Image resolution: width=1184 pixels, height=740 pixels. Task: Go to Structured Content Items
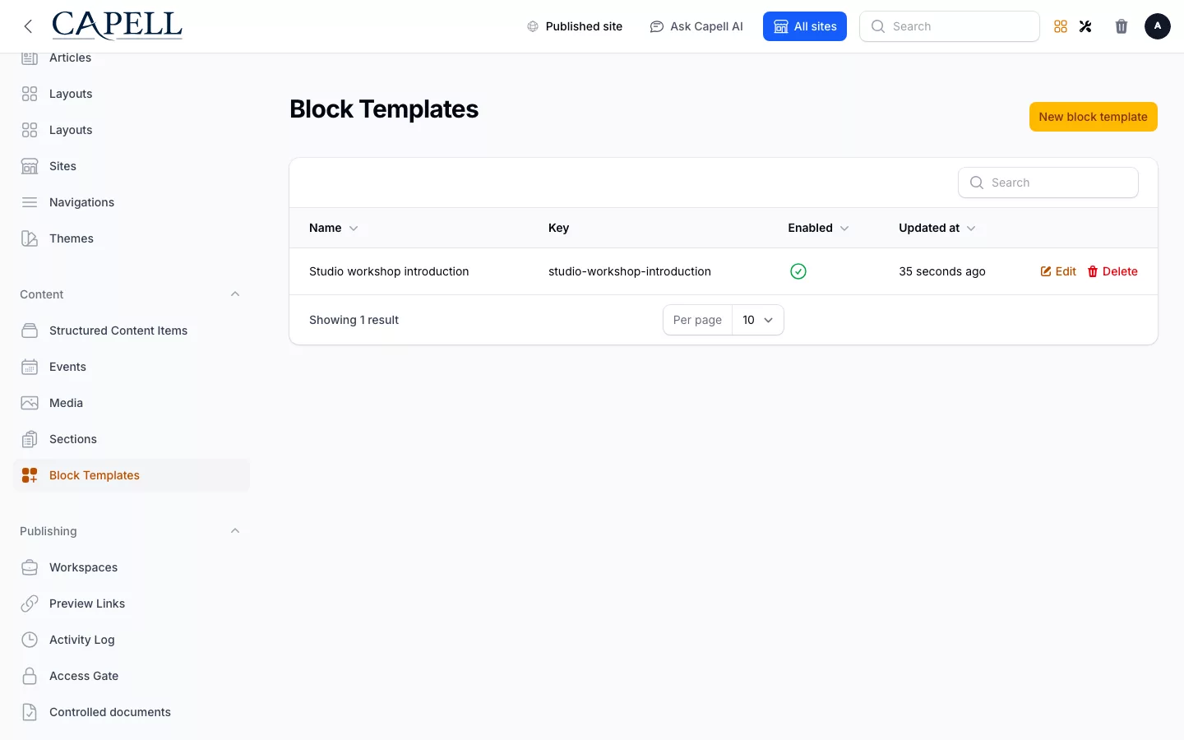tap(132, 331)
